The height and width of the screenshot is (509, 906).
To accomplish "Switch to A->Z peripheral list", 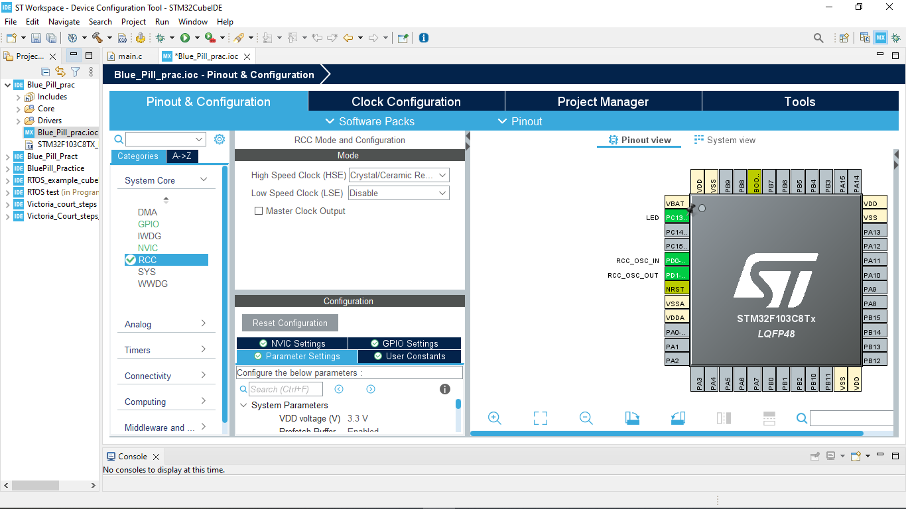I will pyautogui.click(x=182, y=156).
